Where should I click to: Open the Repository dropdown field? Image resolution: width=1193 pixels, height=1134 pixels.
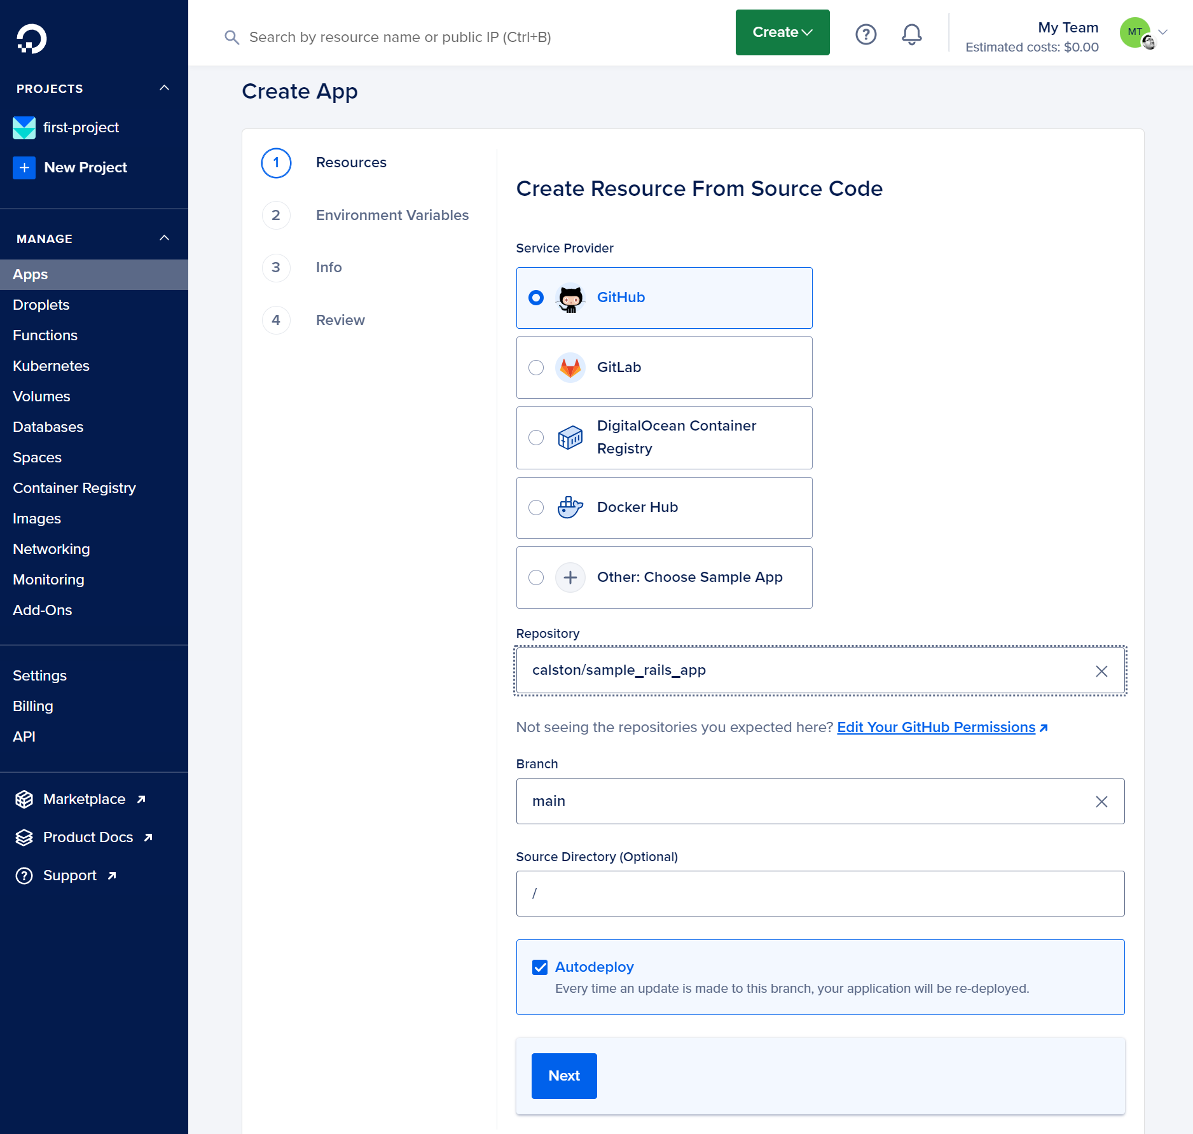(x=820, y=671)
